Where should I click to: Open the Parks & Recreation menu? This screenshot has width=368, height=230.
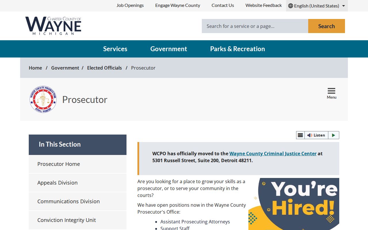click(237, 49)
